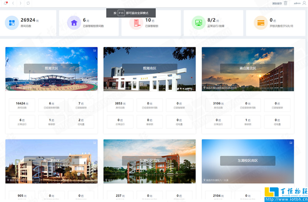Screen dimensions: 308x202
Task: Click the 7 把 installed locks cell in 前湖北区
Action: point(81,105)
